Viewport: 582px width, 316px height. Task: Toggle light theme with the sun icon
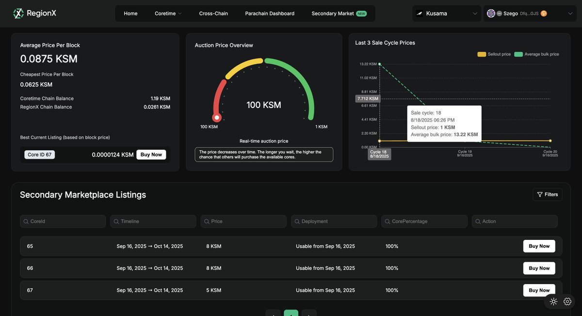[x=553, y=301]
